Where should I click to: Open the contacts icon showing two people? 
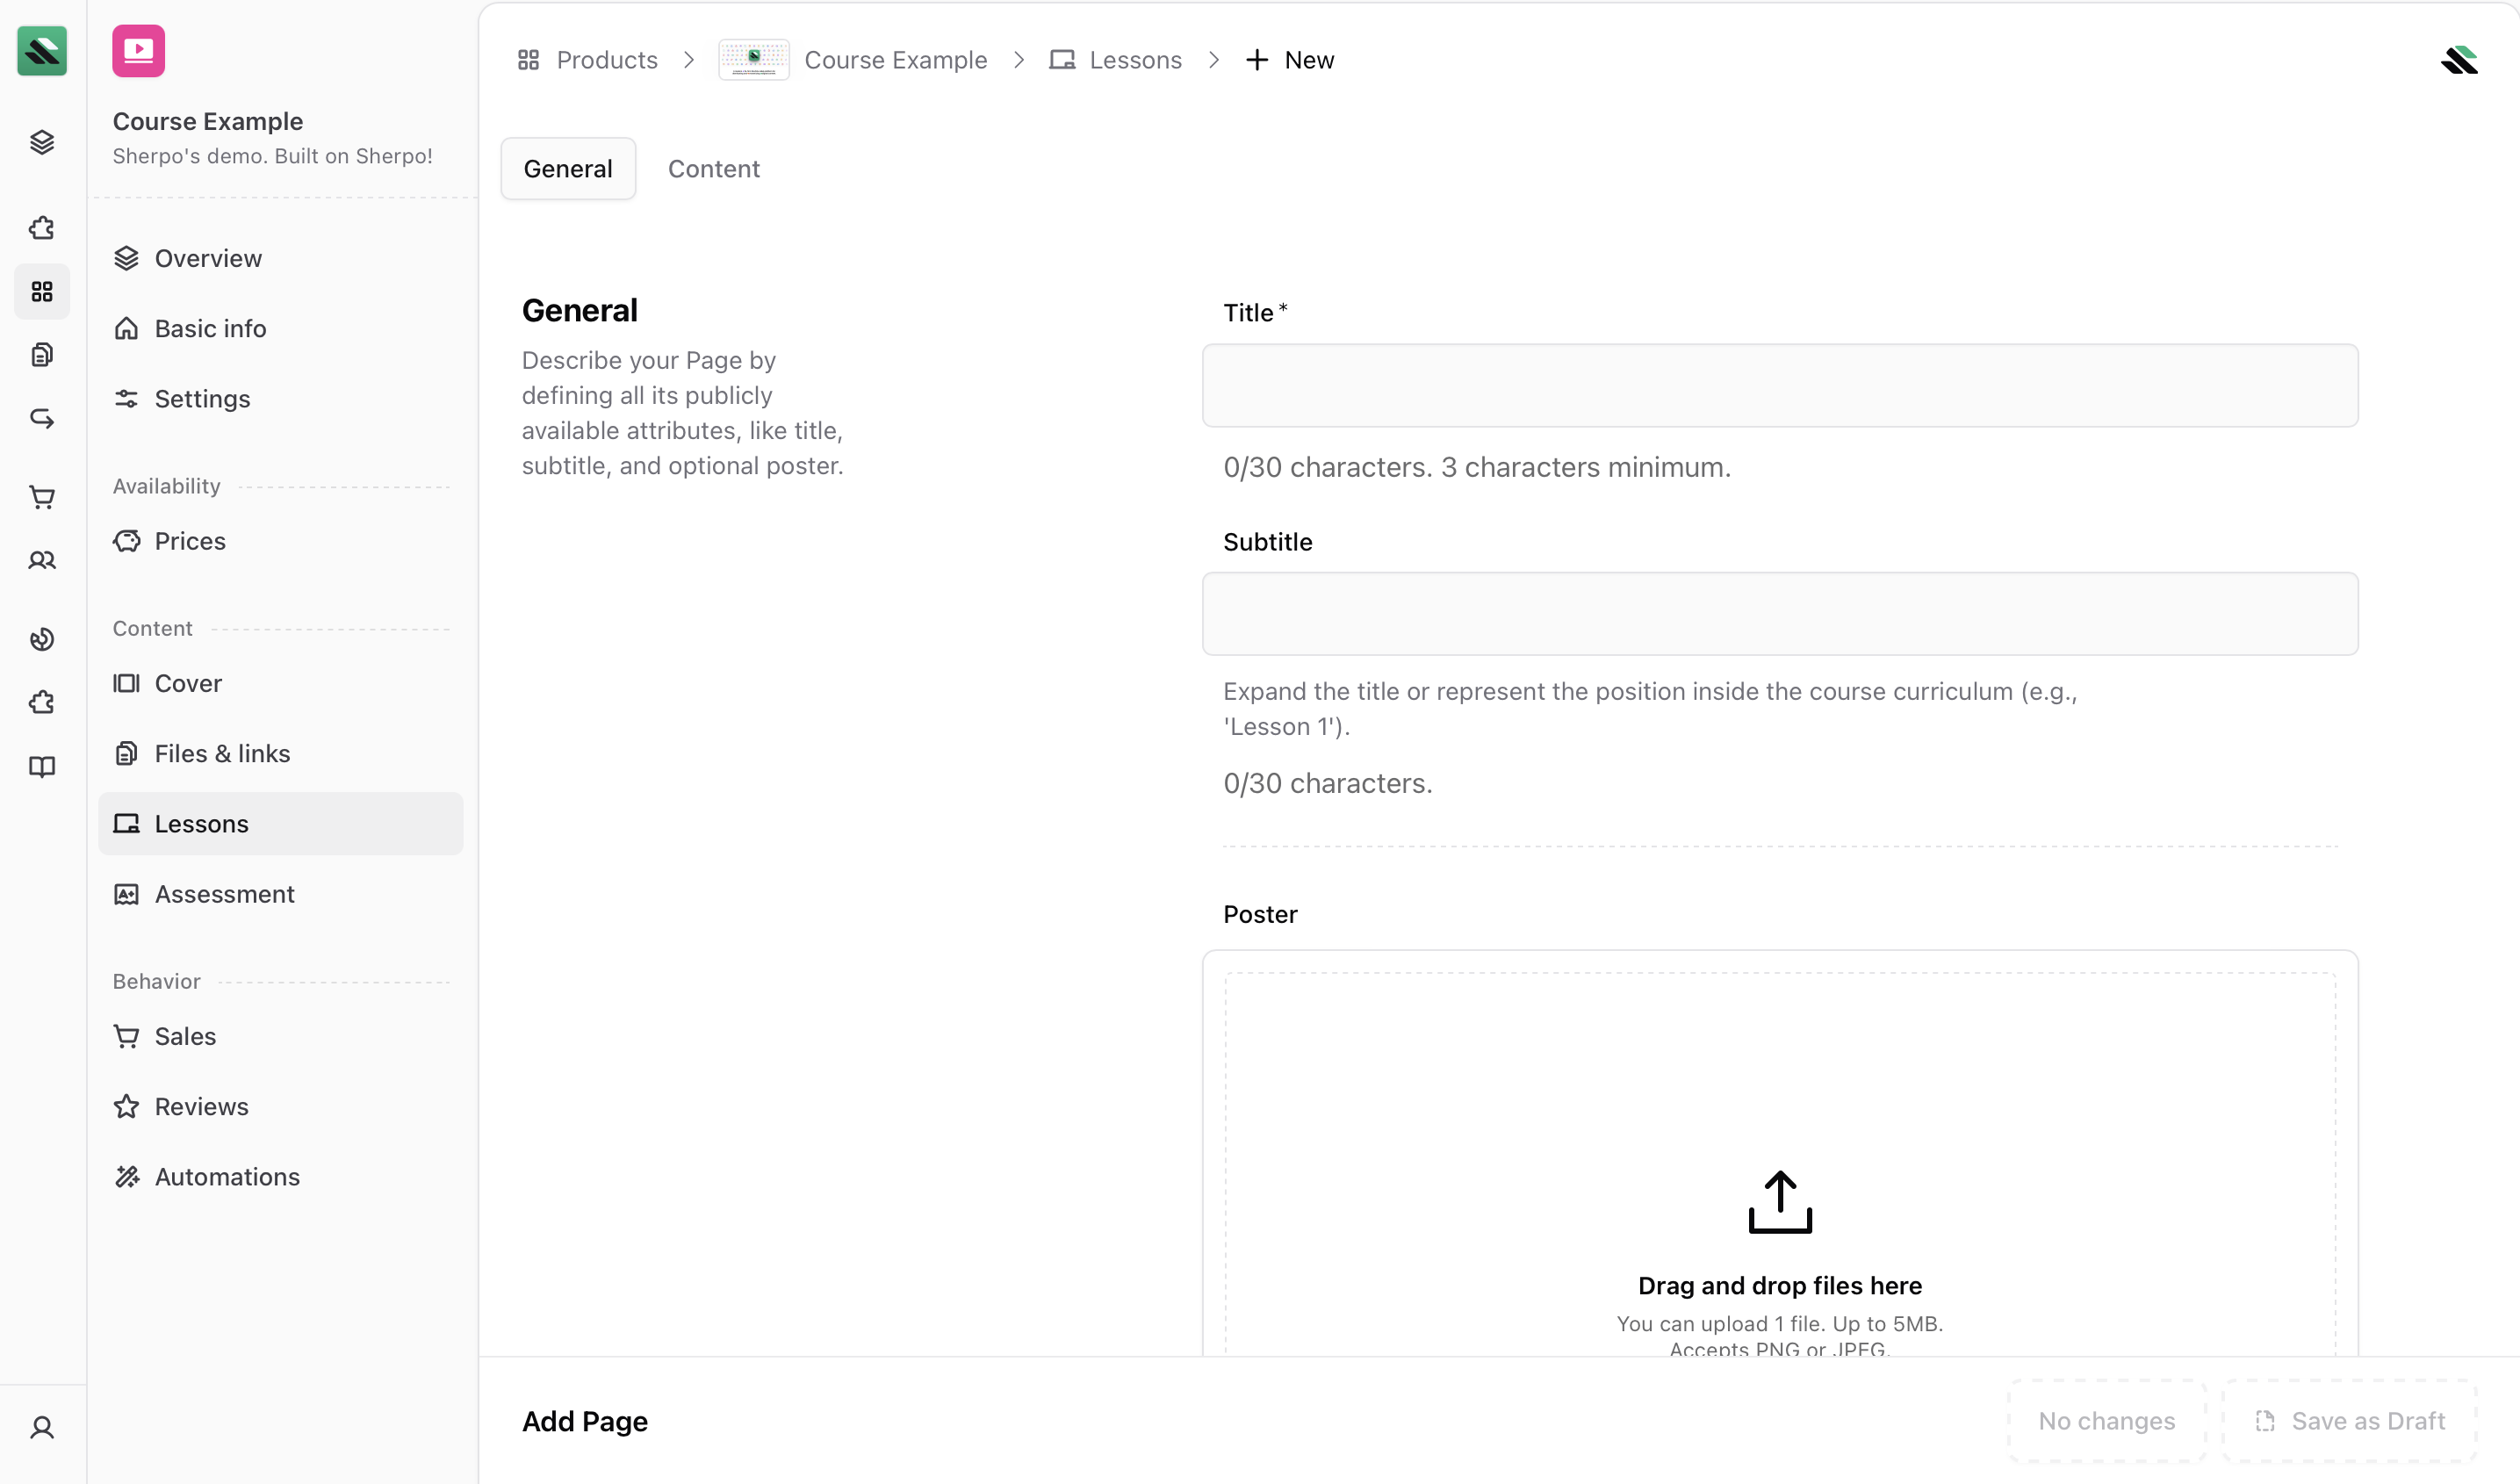coord(41,560)
